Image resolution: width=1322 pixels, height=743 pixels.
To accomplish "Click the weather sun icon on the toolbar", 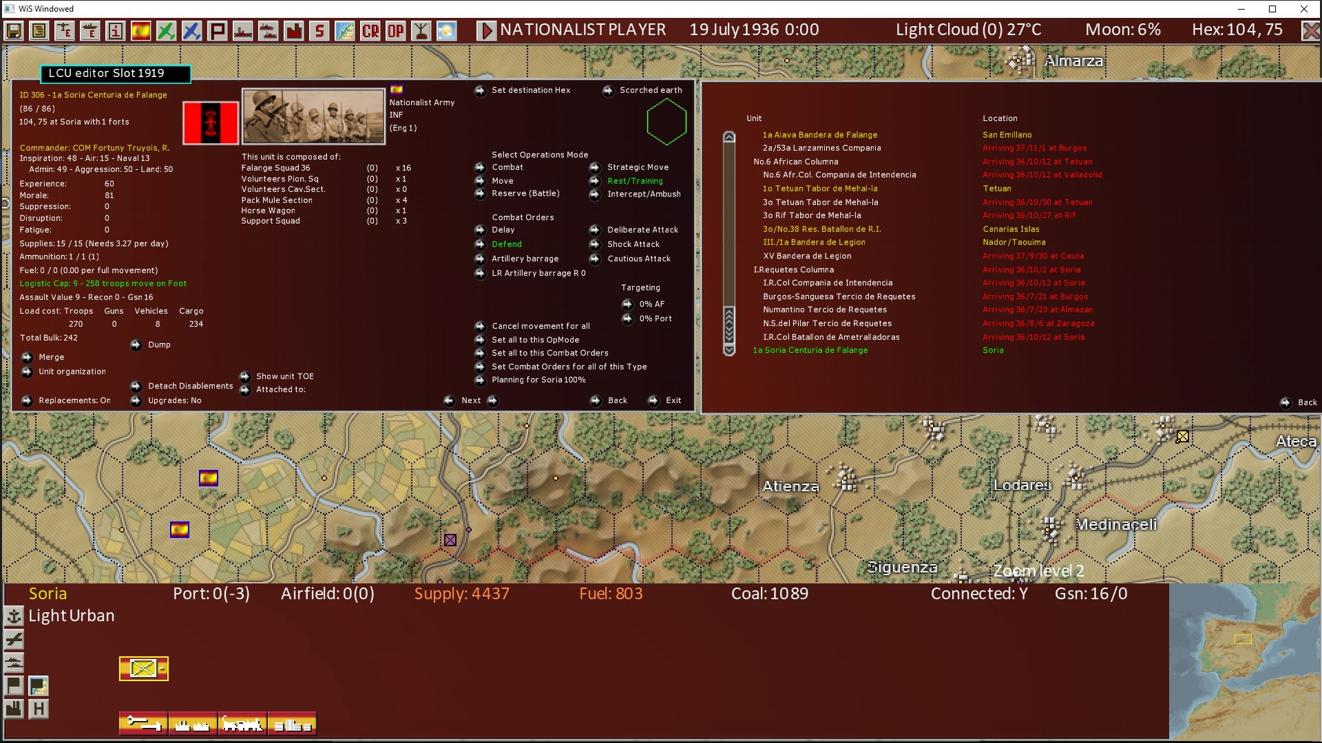I will coord(446,31).
